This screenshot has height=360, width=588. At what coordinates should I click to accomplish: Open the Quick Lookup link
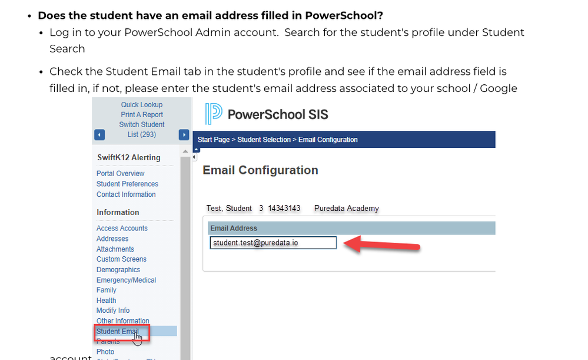(142, 105)
